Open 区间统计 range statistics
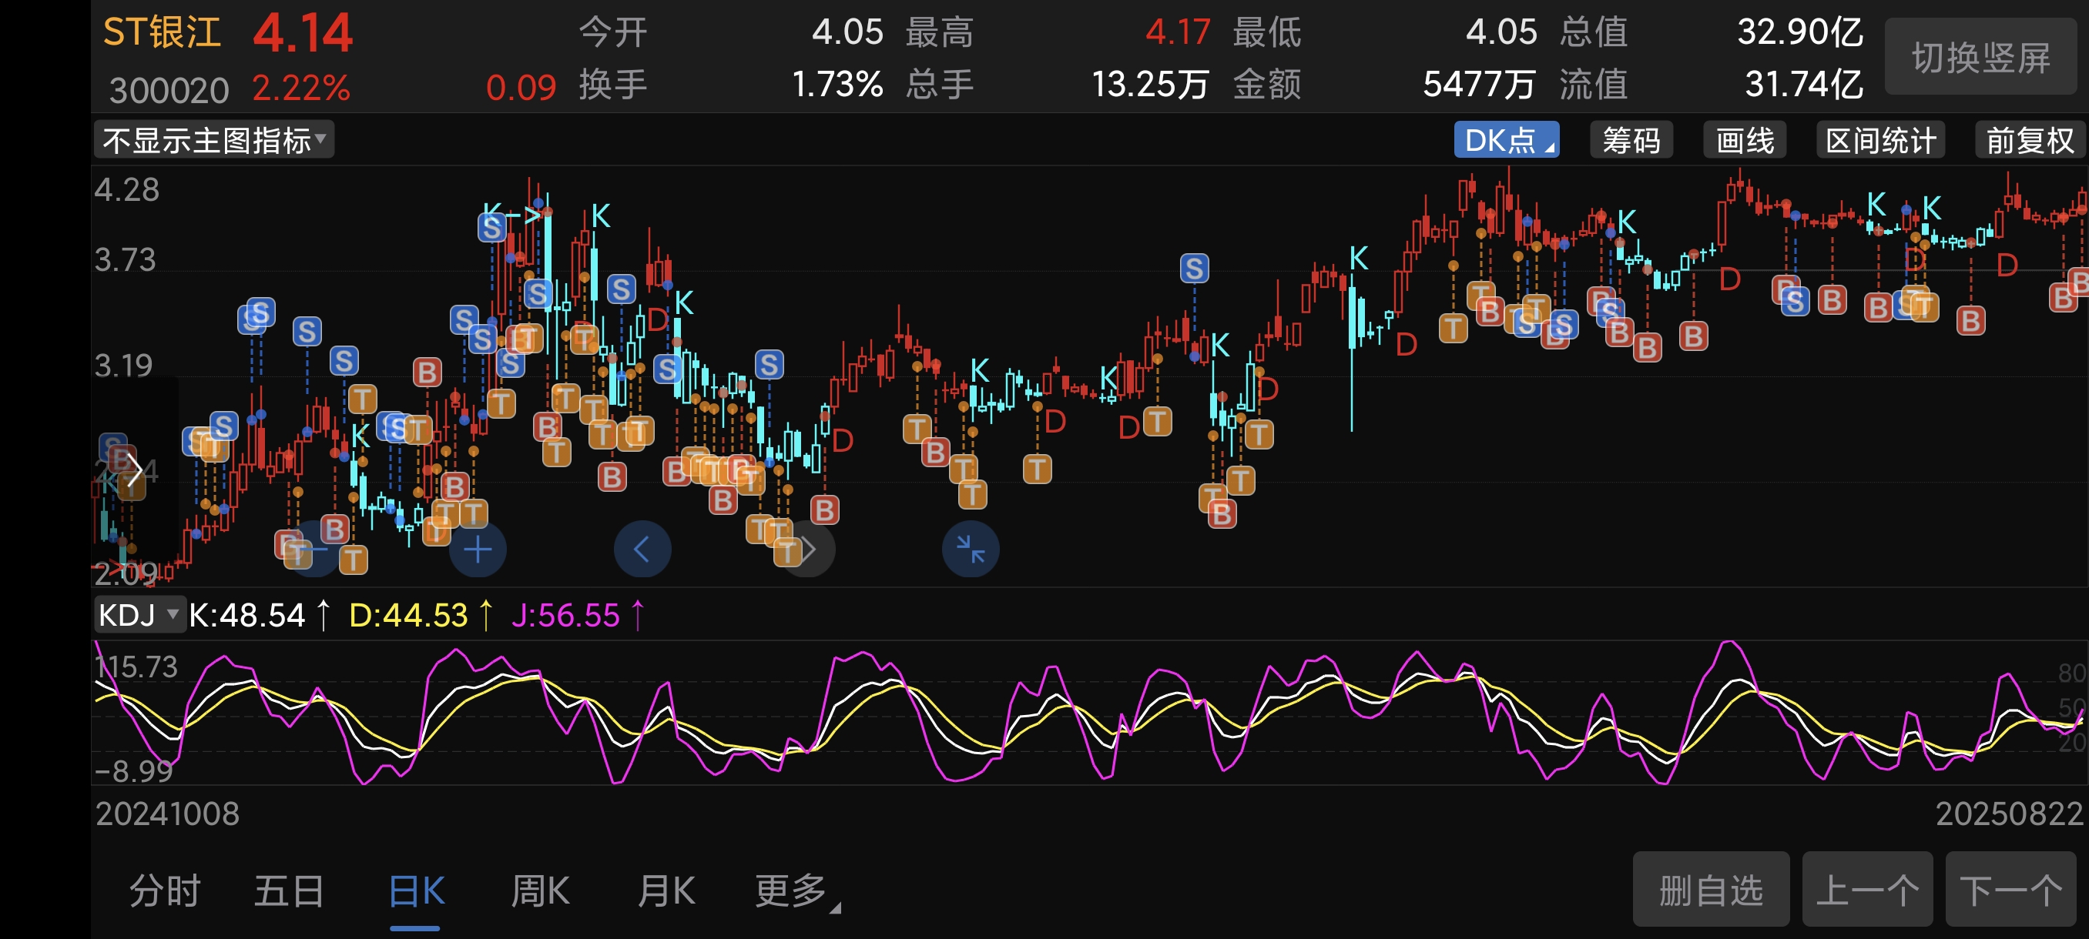Viewport: 2089px width, 939px height. pos(1880,140)
